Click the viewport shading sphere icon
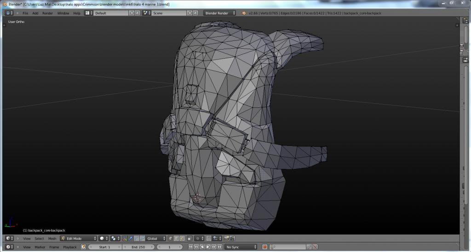 pos(102,239)
